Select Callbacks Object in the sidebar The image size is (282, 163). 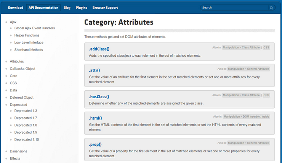pyautogui.click(x=22, y=69)
